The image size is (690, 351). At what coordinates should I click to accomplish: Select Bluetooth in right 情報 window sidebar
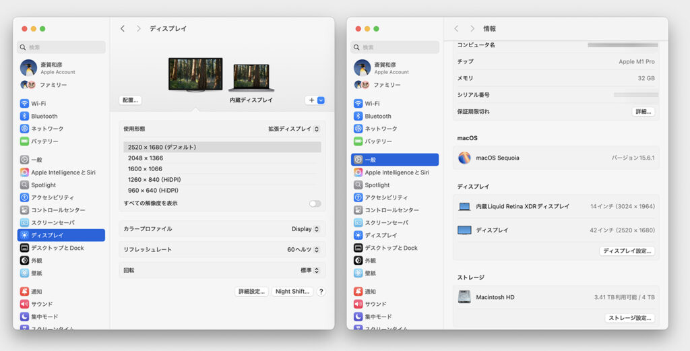point(395,116)
